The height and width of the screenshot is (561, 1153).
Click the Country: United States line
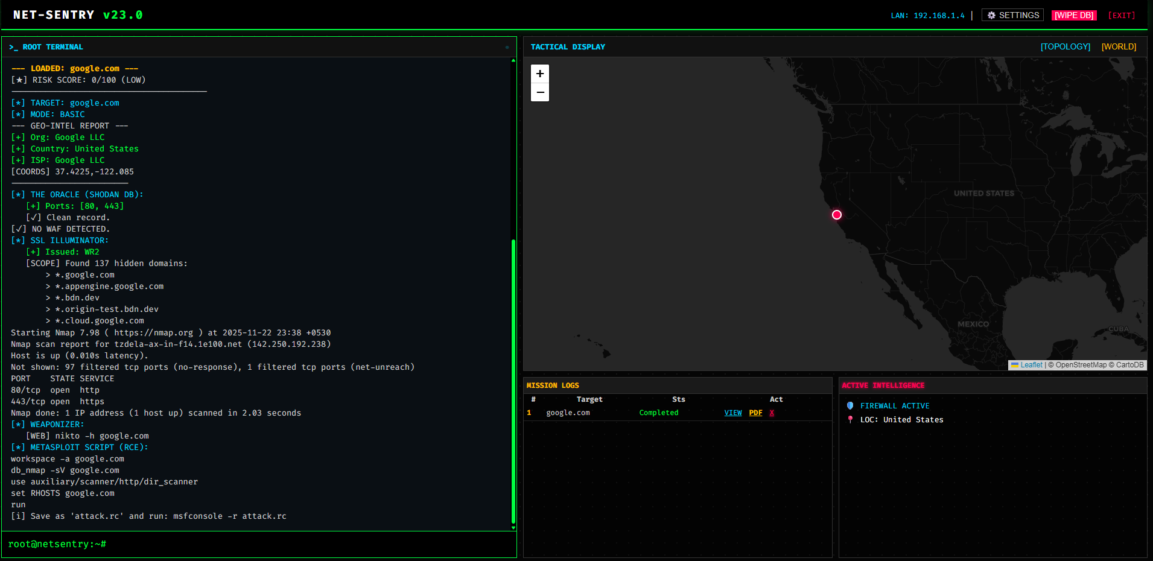pos(75,149)
